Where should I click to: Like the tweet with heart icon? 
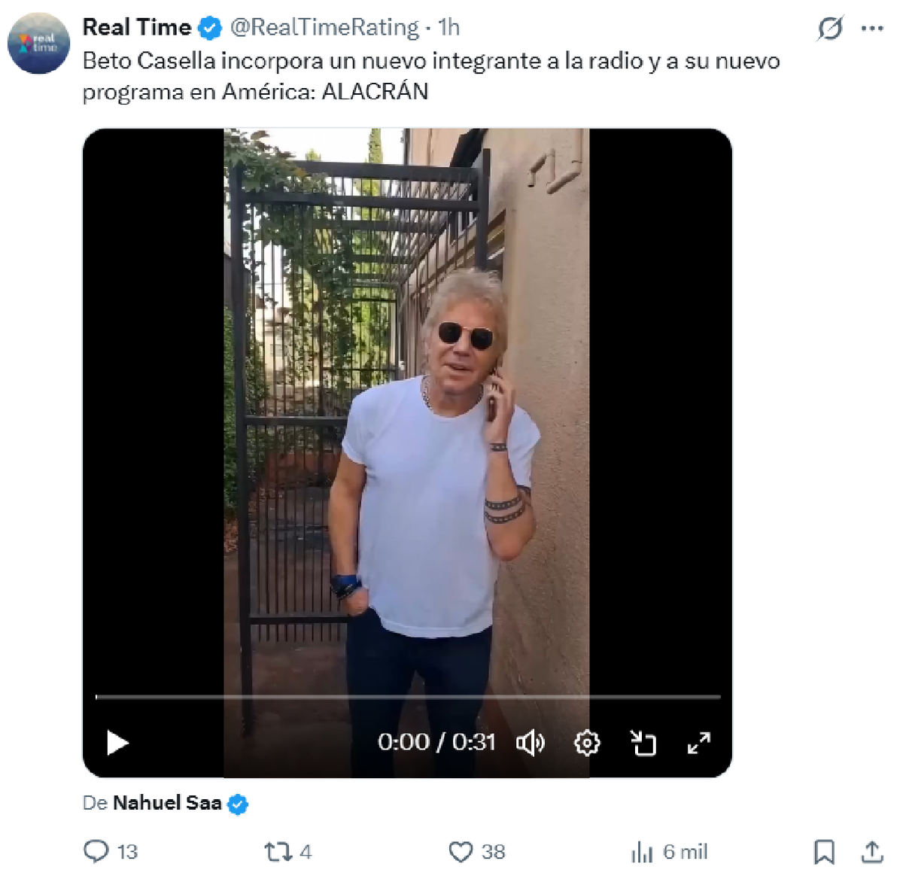tap(461, 851)
